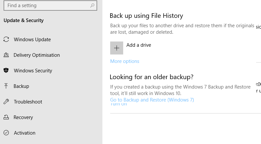Focus the Find a setting field
This screenshot has height=144, width=261.
pos(50,6)
